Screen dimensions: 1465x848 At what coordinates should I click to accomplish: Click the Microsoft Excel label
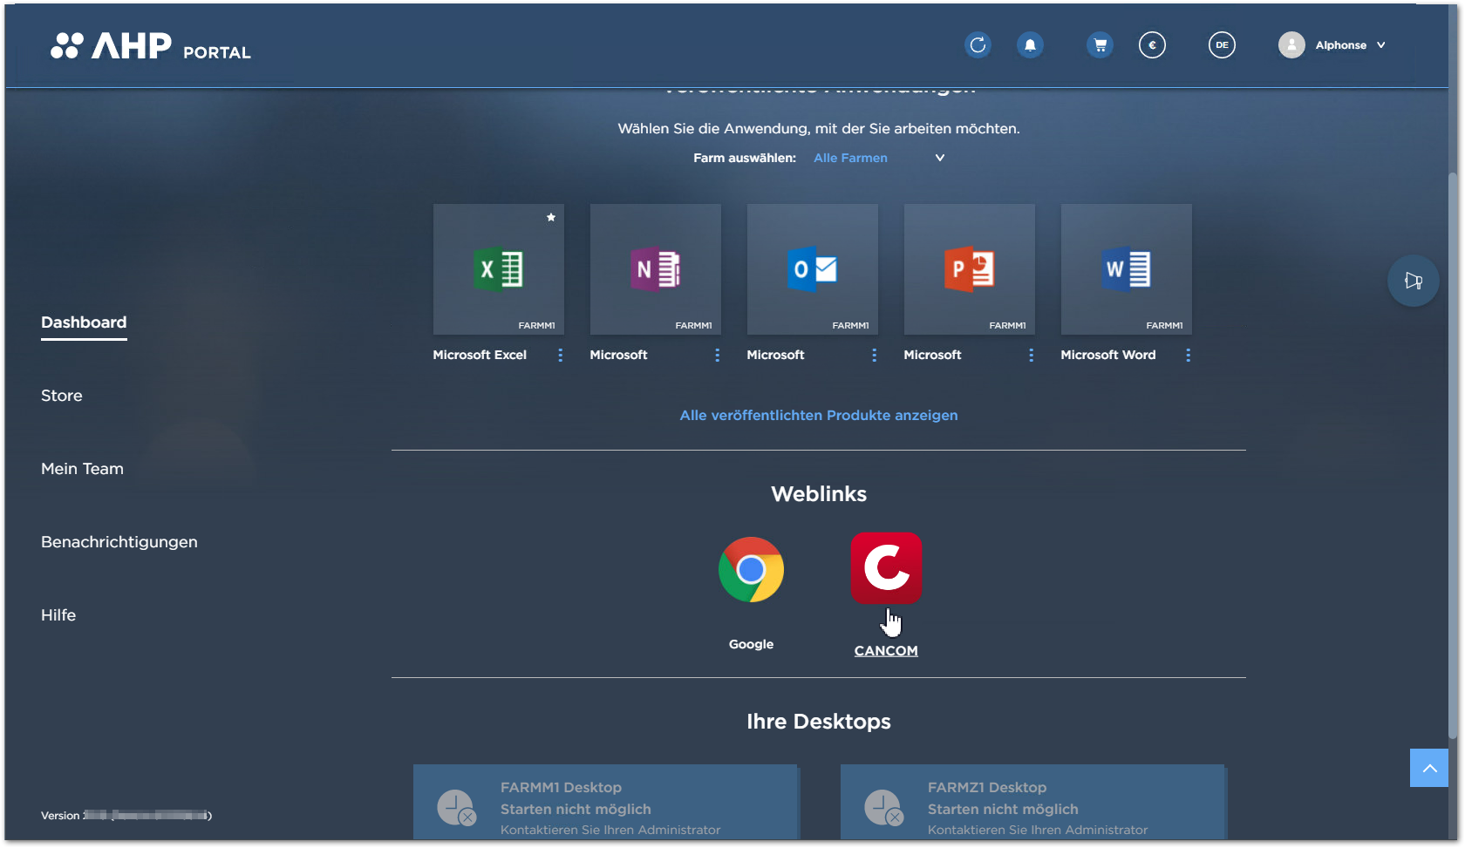click(480, 355)
